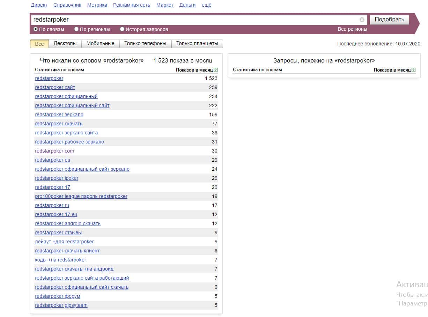Open the "Метрика" link in the top navigation
Image resolution: width=428 pixels, height=317 pixels.
click(x=97, y=5)
